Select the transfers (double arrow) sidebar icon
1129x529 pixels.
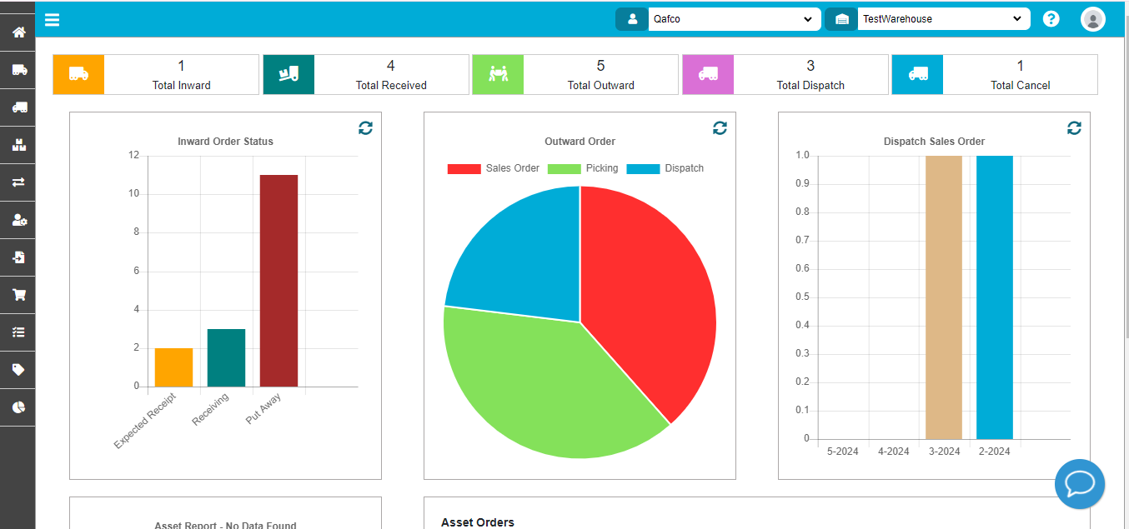(18, 182)
